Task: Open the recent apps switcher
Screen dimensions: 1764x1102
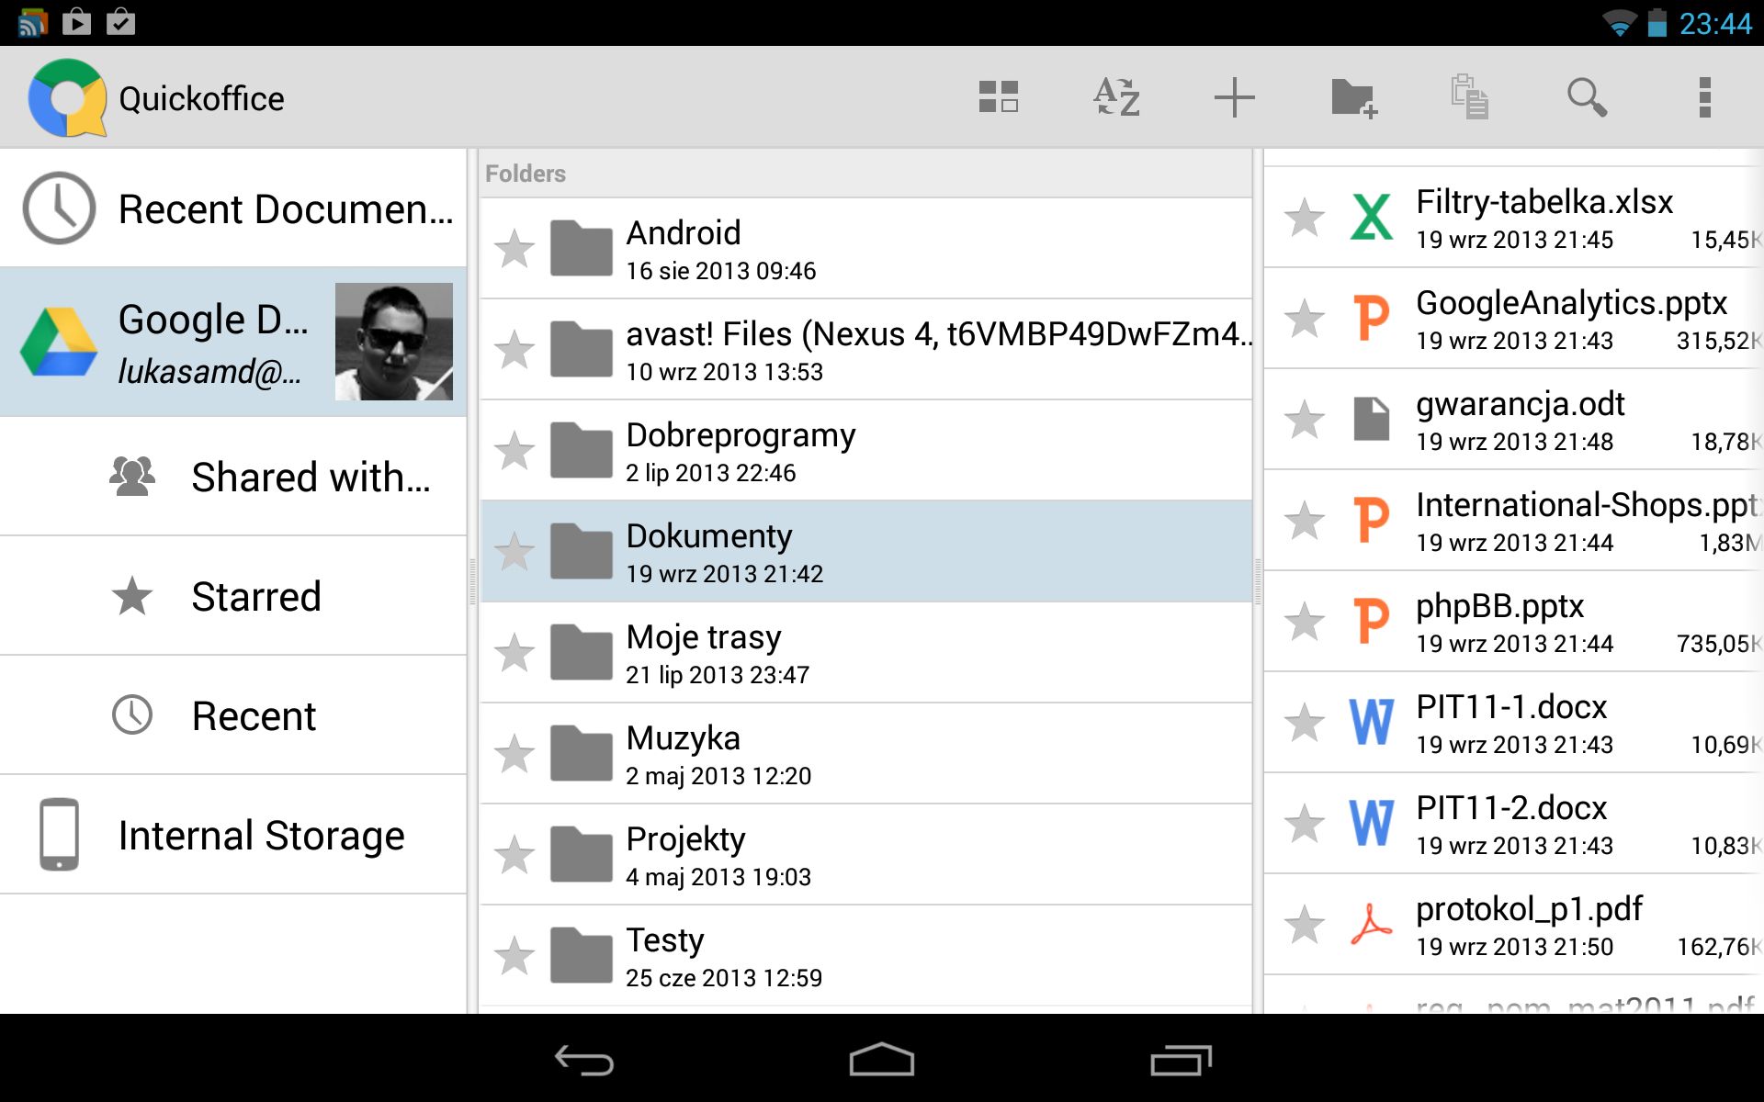Action: 1181,1060
